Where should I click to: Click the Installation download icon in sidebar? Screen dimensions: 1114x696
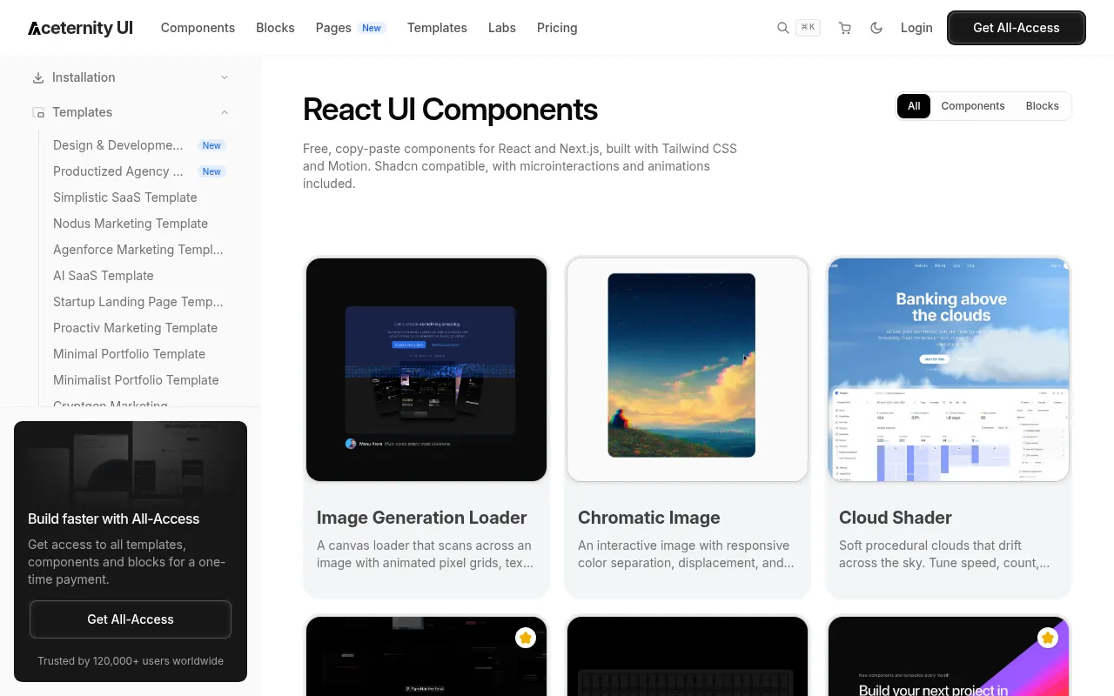38,77
